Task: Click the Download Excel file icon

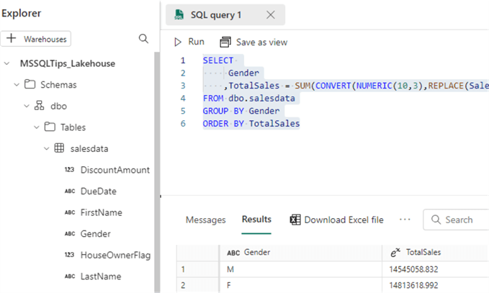Action: point(295,220)
